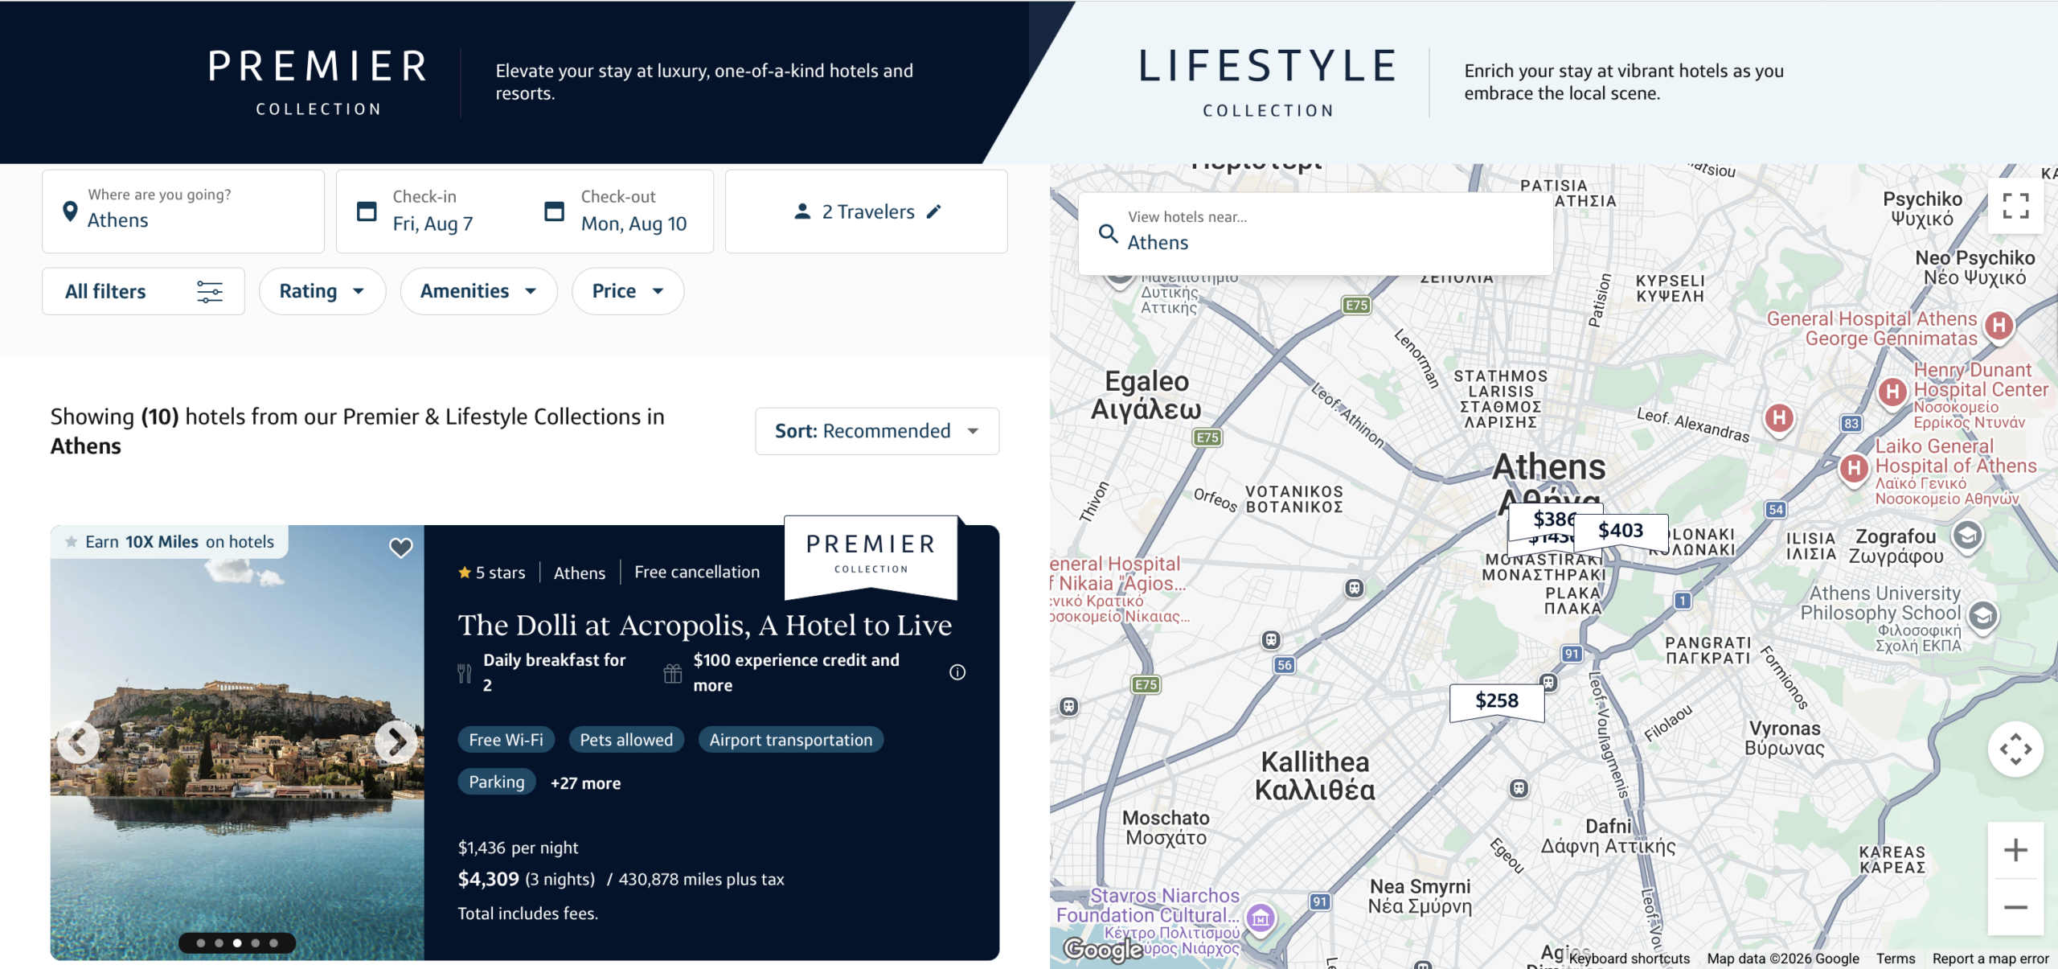
Task: Click the Free cancellation label
Action: click(x=697, y=572)
